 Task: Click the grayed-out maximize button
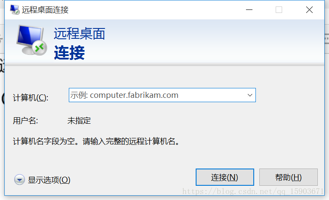coord(279,9)
